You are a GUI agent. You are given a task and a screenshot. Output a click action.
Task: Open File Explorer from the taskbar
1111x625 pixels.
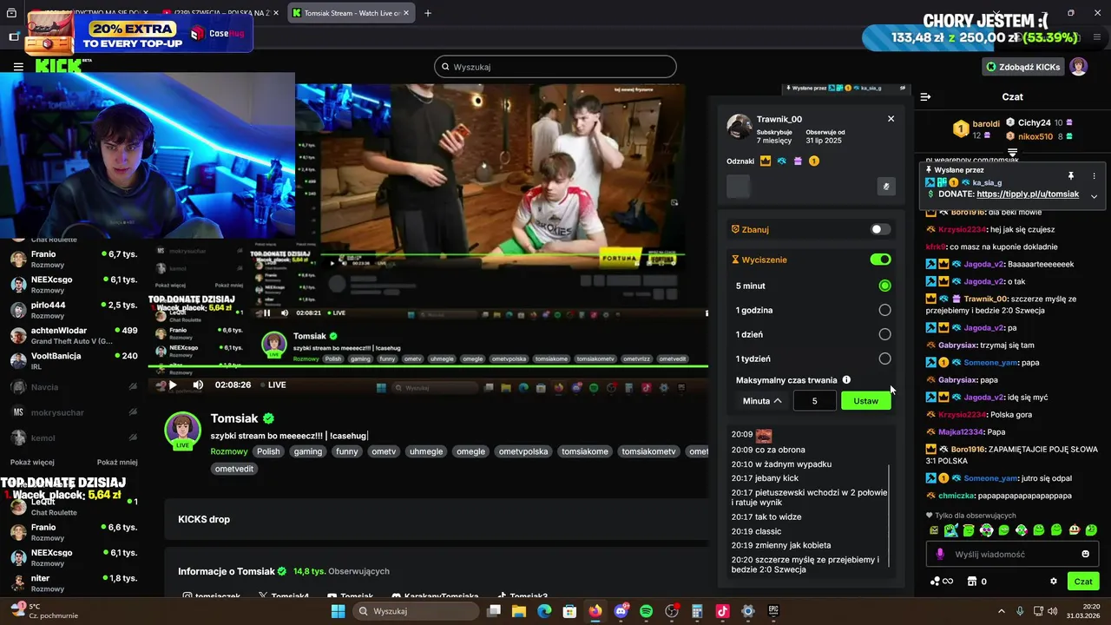pyautogui.click(x=518, y=611)
